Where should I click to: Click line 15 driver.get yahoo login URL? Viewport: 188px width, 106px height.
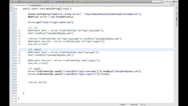(x=51, y=22)
